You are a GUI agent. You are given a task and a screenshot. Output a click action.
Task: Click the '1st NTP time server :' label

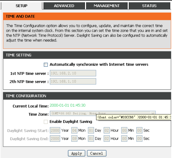click(x=29, y=73)
